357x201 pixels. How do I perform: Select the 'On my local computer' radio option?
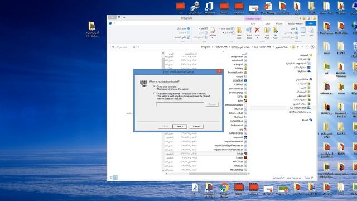(x=155, y=87)
